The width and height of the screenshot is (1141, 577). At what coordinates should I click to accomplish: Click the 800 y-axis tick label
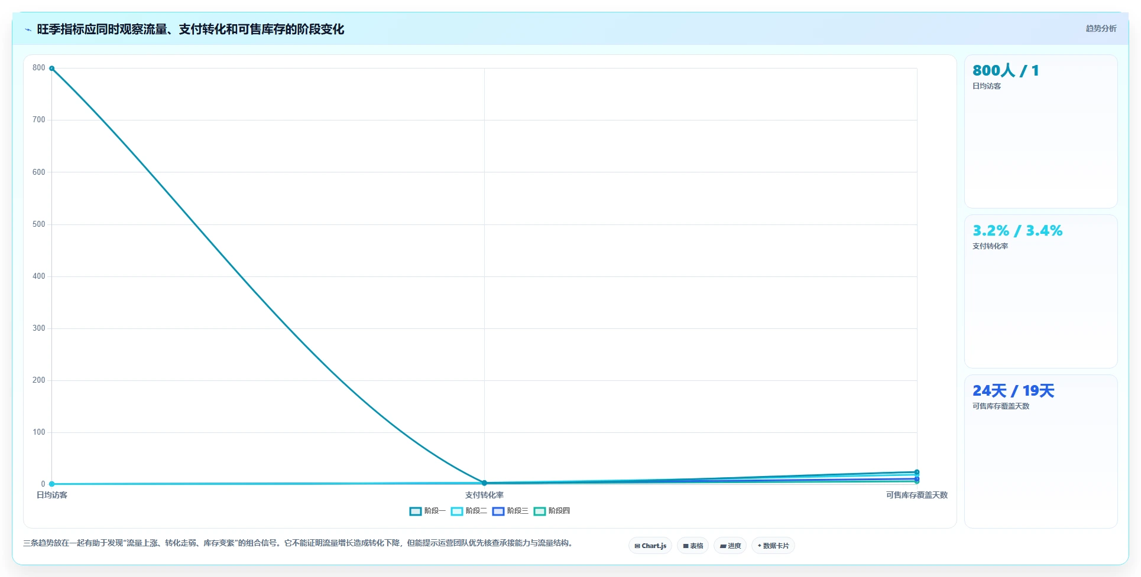click(x=39, y=68)
